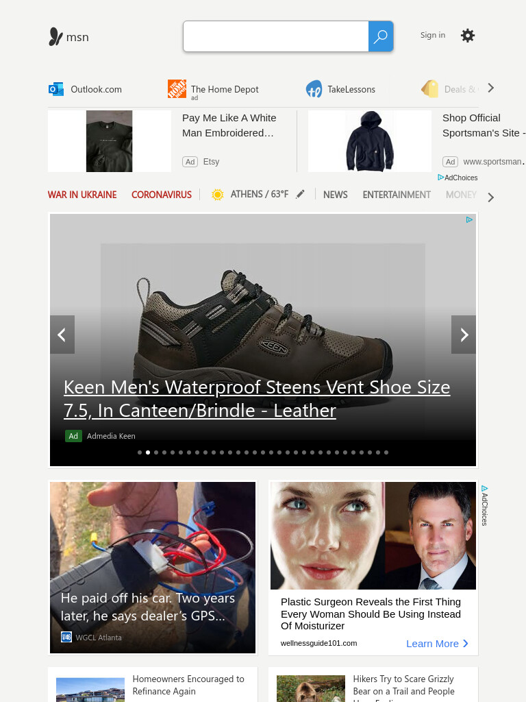Click inside the web search box
Image resolution: width=526 pixels, height=702 pixels.
(276, 36)
